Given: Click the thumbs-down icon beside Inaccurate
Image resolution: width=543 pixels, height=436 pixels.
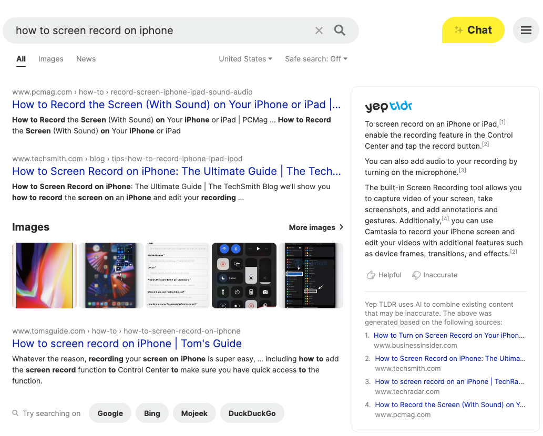Looking at the screenshot, I should [416, 275].
